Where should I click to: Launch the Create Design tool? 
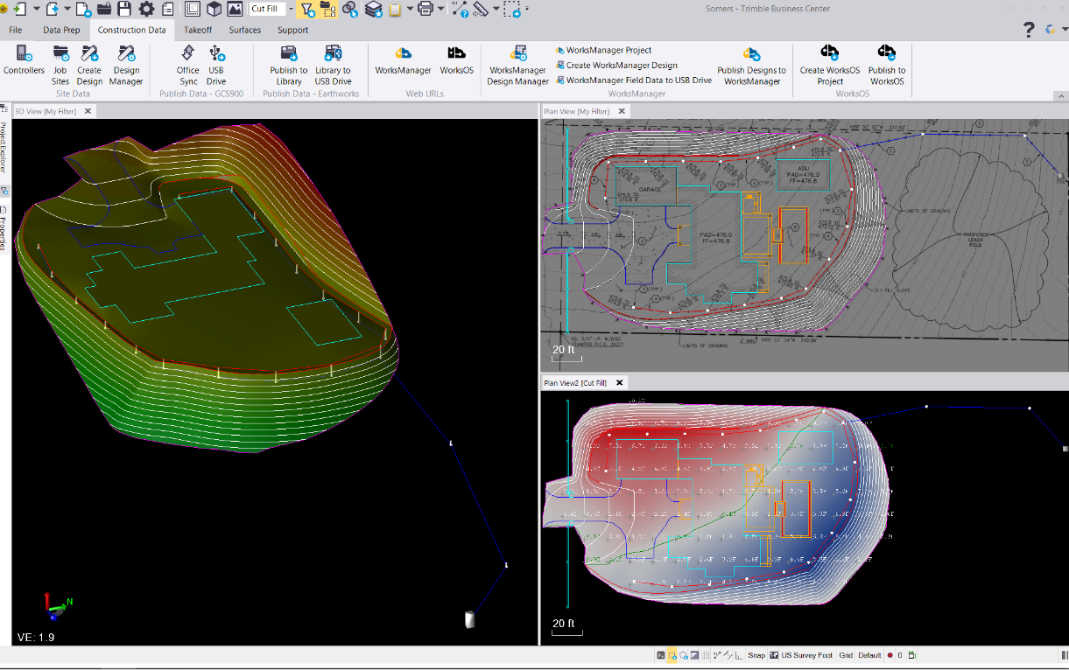[91, 66]
